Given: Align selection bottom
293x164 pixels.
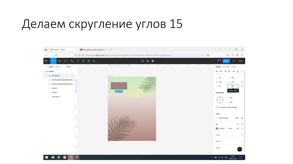Looking at the screenshot, I should tap(238, 71).
